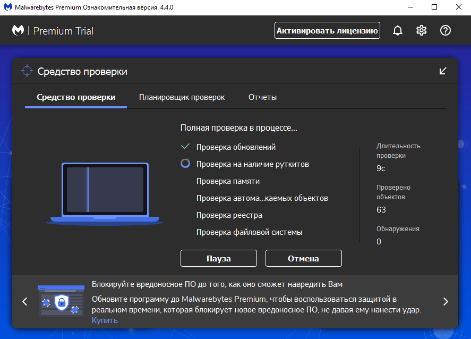The height and width of the screenshot is (339, 471).
Task: Click the Активировать лицензию button
Action: pyautogui.click(x=327, y=30)
